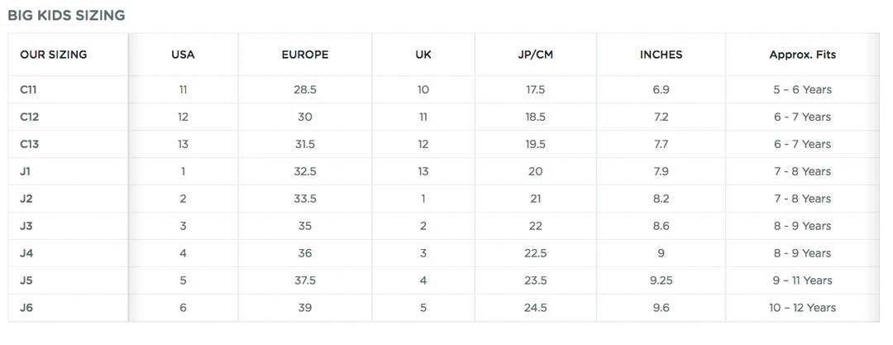Select the 24.5 JP/CM cell
Image resolution: width=893 pixels, height=345 pixels.
pos(535,308)
